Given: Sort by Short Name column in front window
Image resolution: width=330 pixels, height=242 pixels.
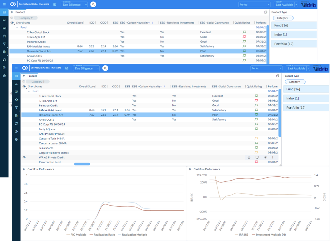Looking at the screenshot, I should point(35,87).
